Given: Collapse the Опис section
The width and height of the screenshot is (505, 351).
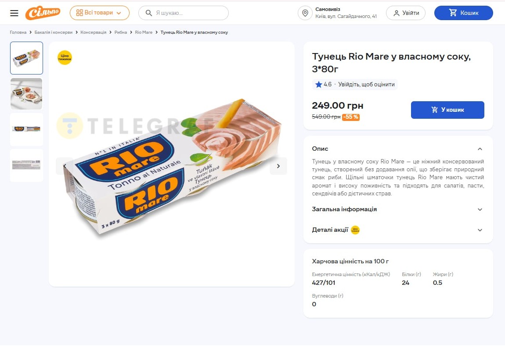Looking at the screenshot, I should [x=480, y=149].
